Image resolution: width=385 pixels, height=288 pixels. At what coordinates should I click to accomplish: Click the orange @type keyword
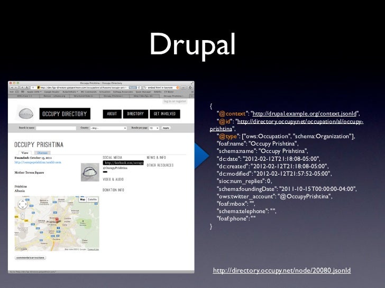coord(227,136)
